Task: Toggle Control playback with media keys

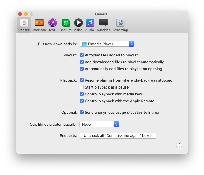Action: 82,94
